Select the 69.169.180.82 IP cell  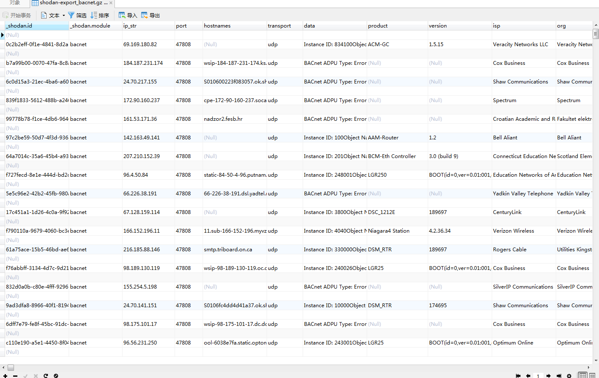[x=148, y=44]
